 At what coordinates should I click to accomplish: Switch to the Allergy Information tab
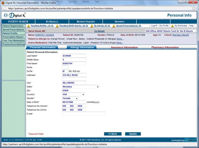pos(81,47)
